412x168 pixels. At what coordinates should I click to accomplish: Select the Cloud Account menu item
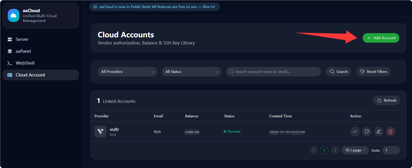tap(41, 75)
